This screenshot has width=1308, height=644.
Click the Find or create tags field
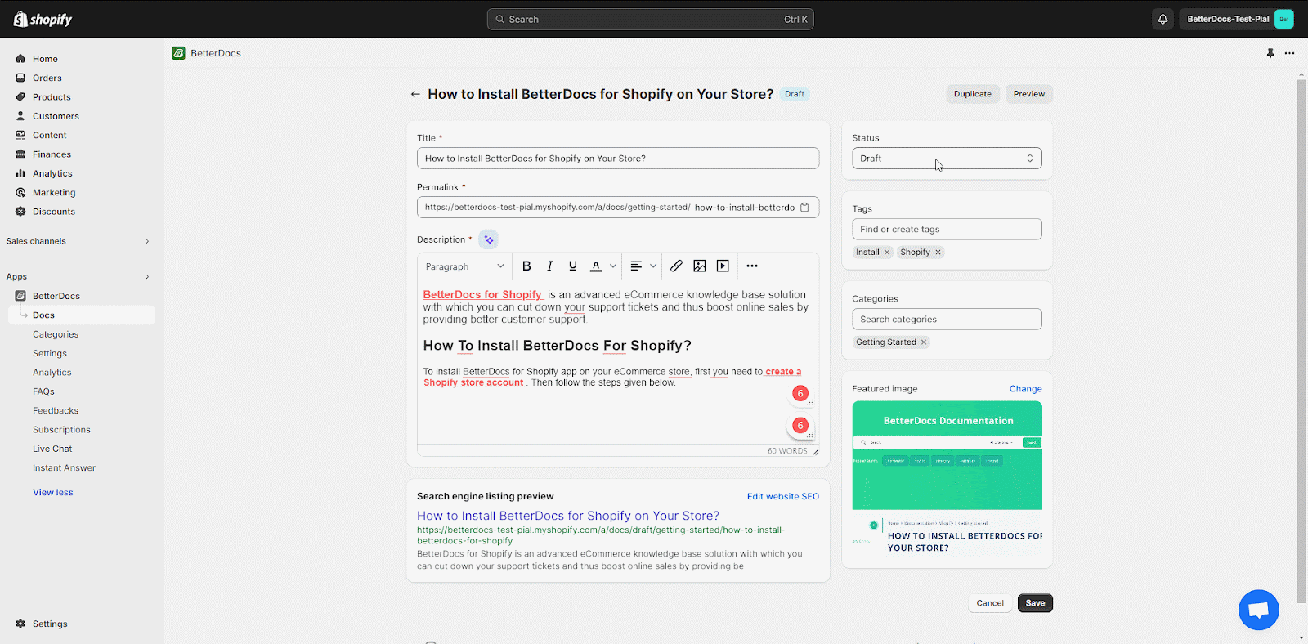point(947,230)
